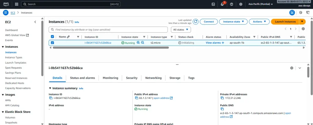Collapse the Instances sidebar section
313x125 pixels.
pos(3,47)
